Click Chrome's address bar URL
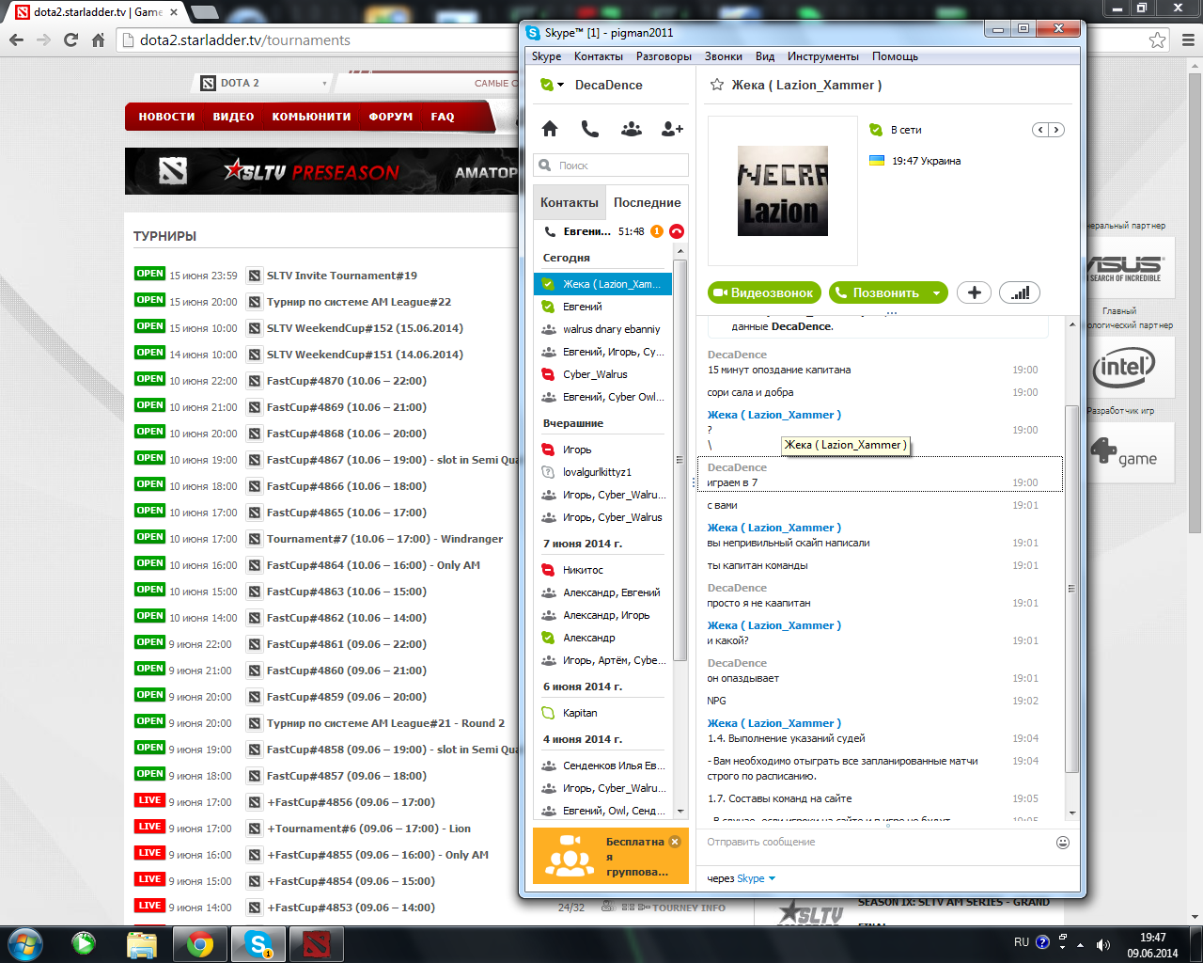Screen dimensions: 1203x963 click(245, 40)
